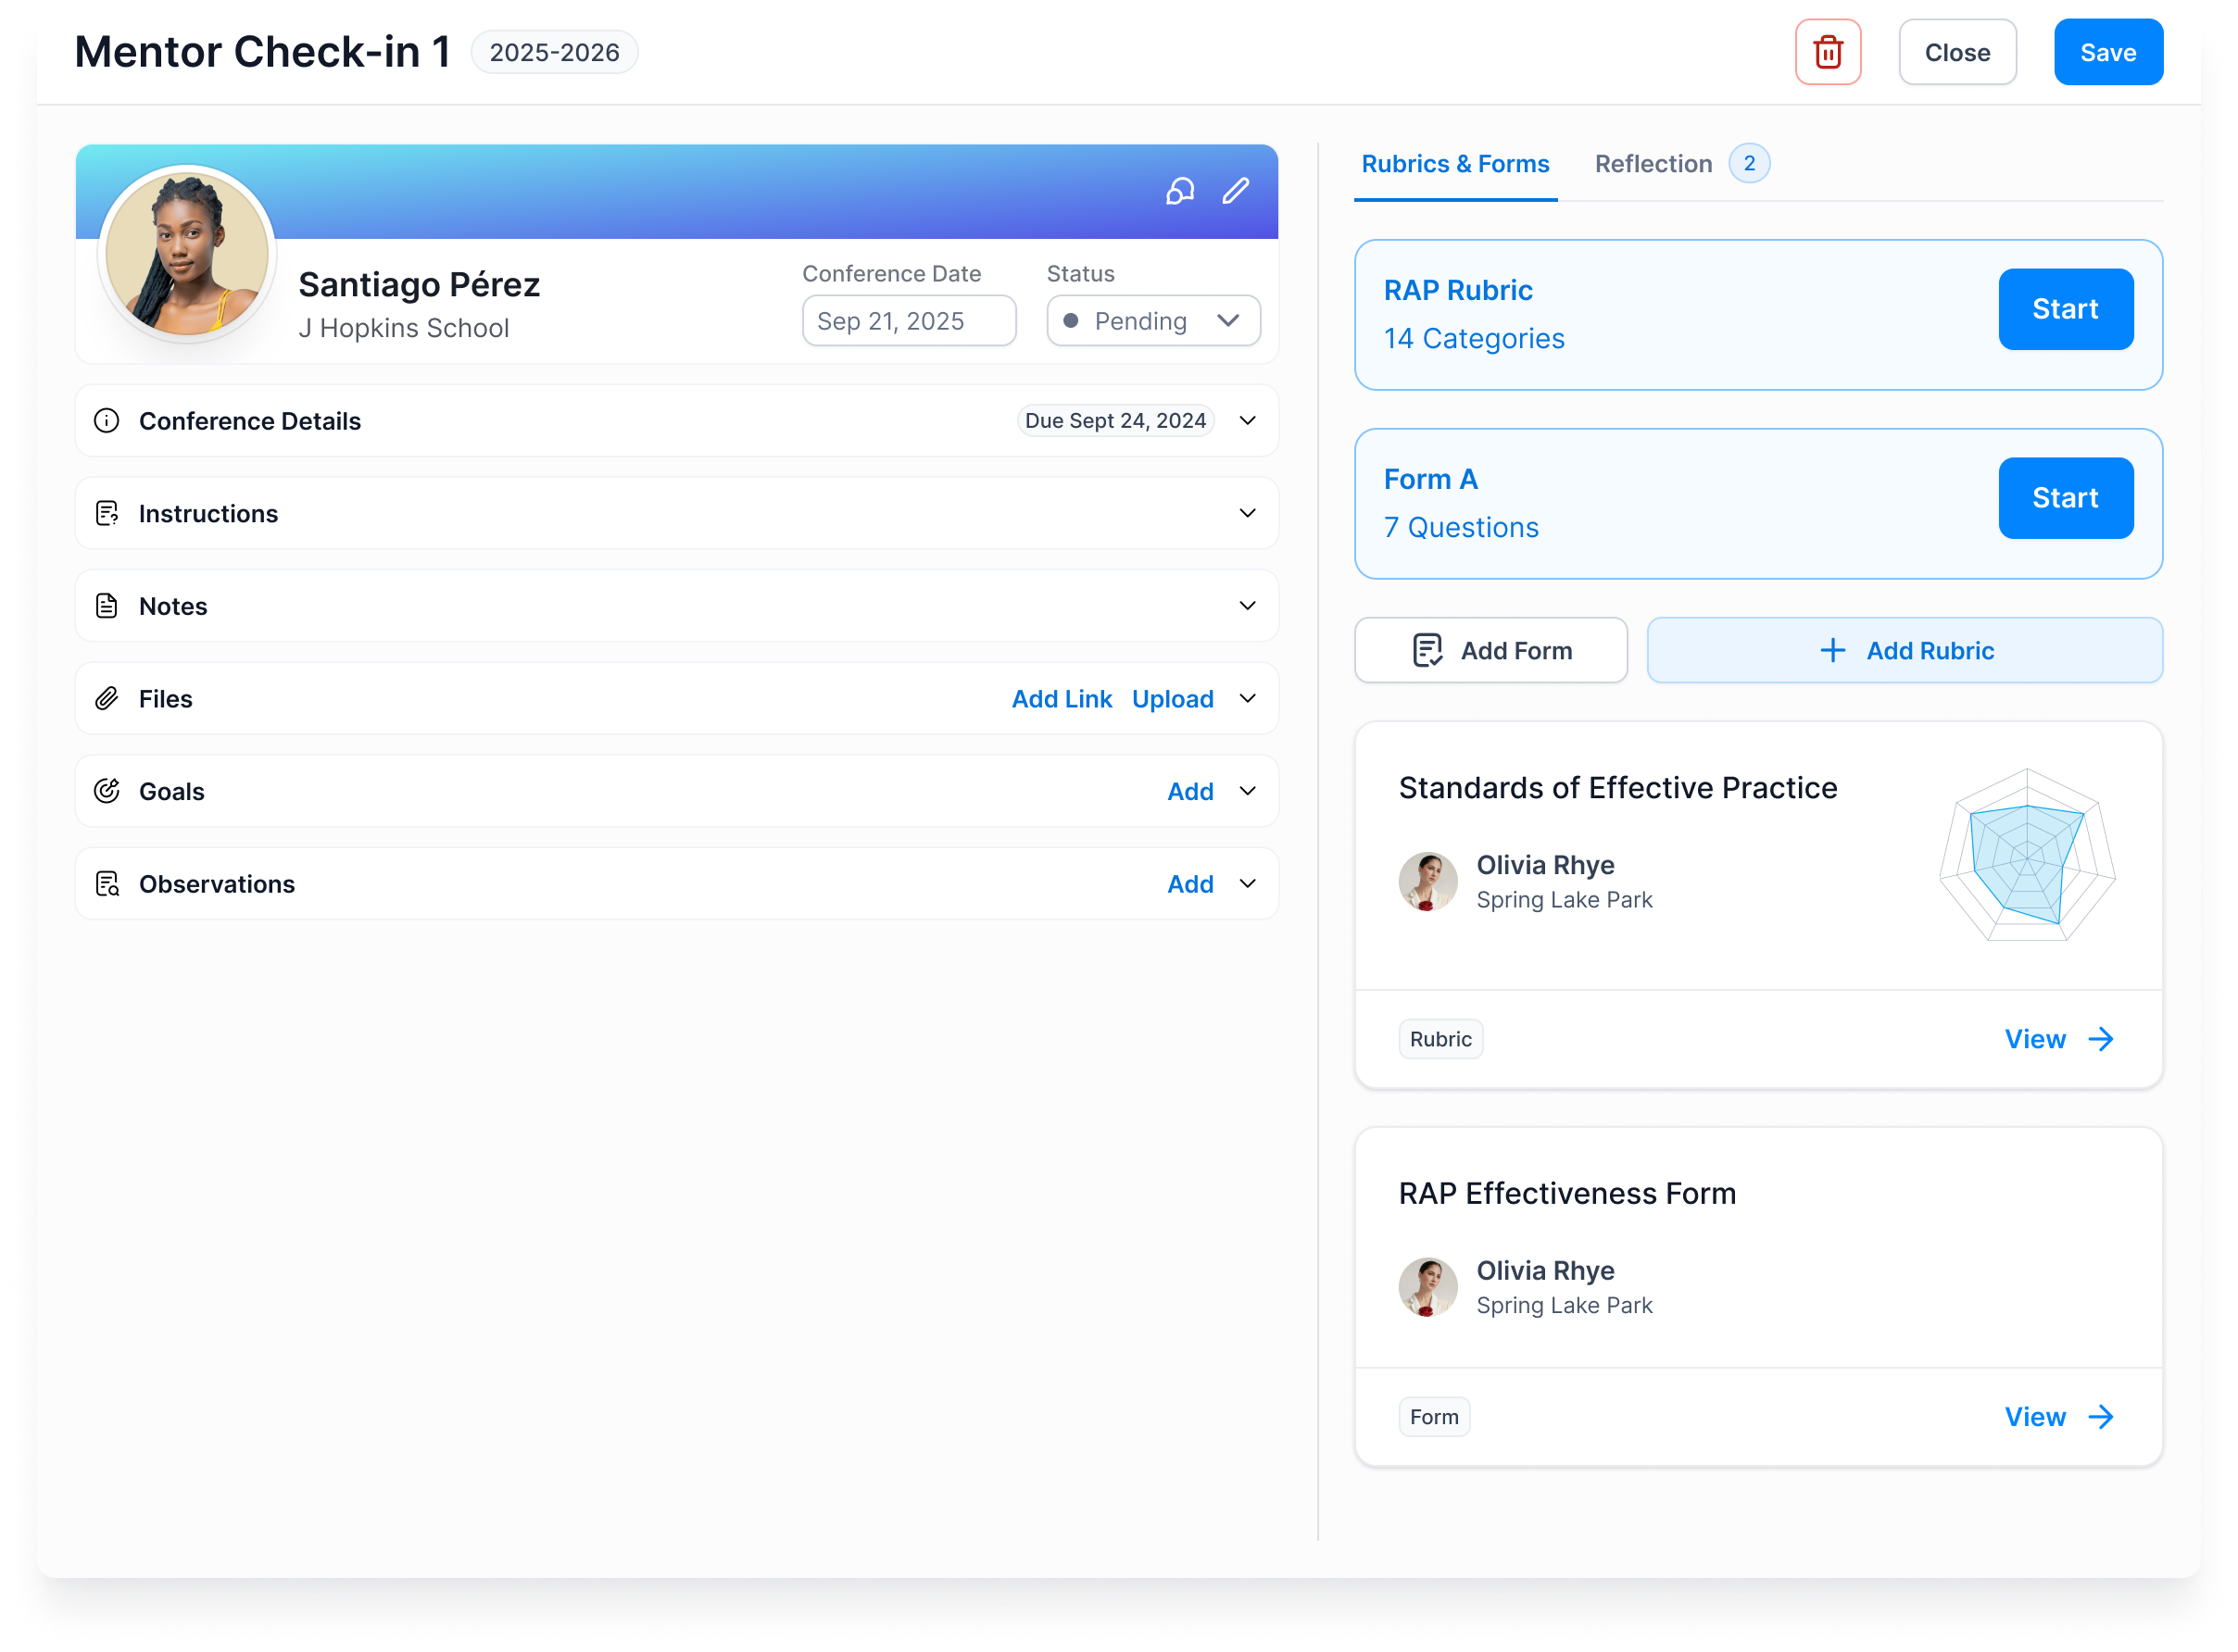
Task: Click the info icon beside Conference Details
Action: tap(107, 421)
